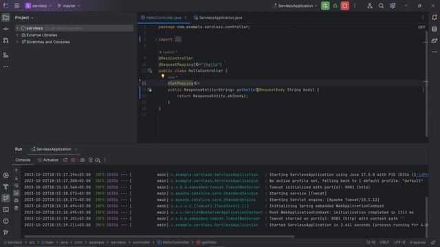Open the Pull Requests tool window
The width and height of the screenshot is (440, 247).
pos(5,40)
